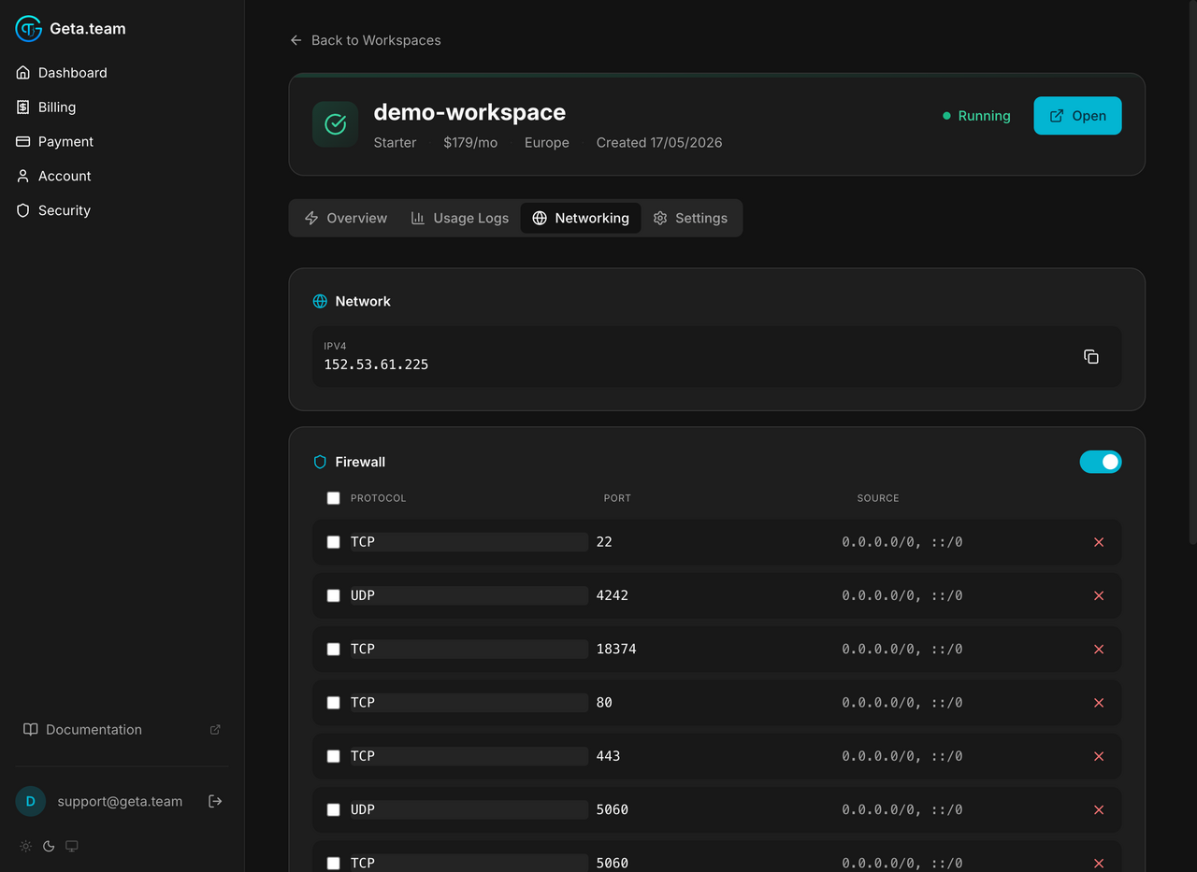The height and width of the screenshot is (872, 1197).
Task: Click the IP address 152.53.61.225
Action: point(376,365)
